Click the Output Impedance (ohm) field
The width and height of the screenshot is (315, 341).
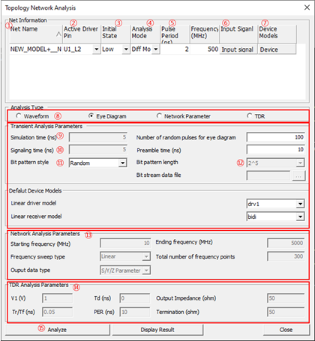click(x=286, y=298)
